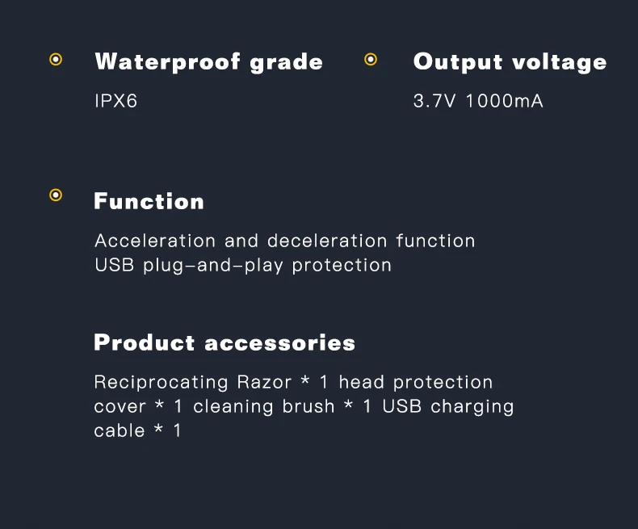Click the yellow bullet beside Output voltage
This screenshot has height=529, width=638.
click(x=371, y=59)
